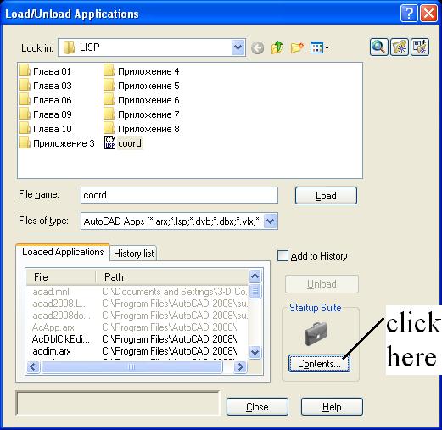The width and height of the screenshot is (442, 430).
Task: Click the Startup Suite briefcase icon
Action: pyautogui.click(x=316, y=334)
